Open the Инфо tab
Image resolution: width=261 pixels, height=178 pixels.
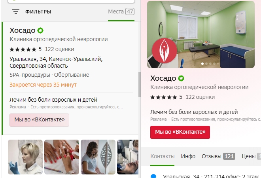click(x=188, y=156)
